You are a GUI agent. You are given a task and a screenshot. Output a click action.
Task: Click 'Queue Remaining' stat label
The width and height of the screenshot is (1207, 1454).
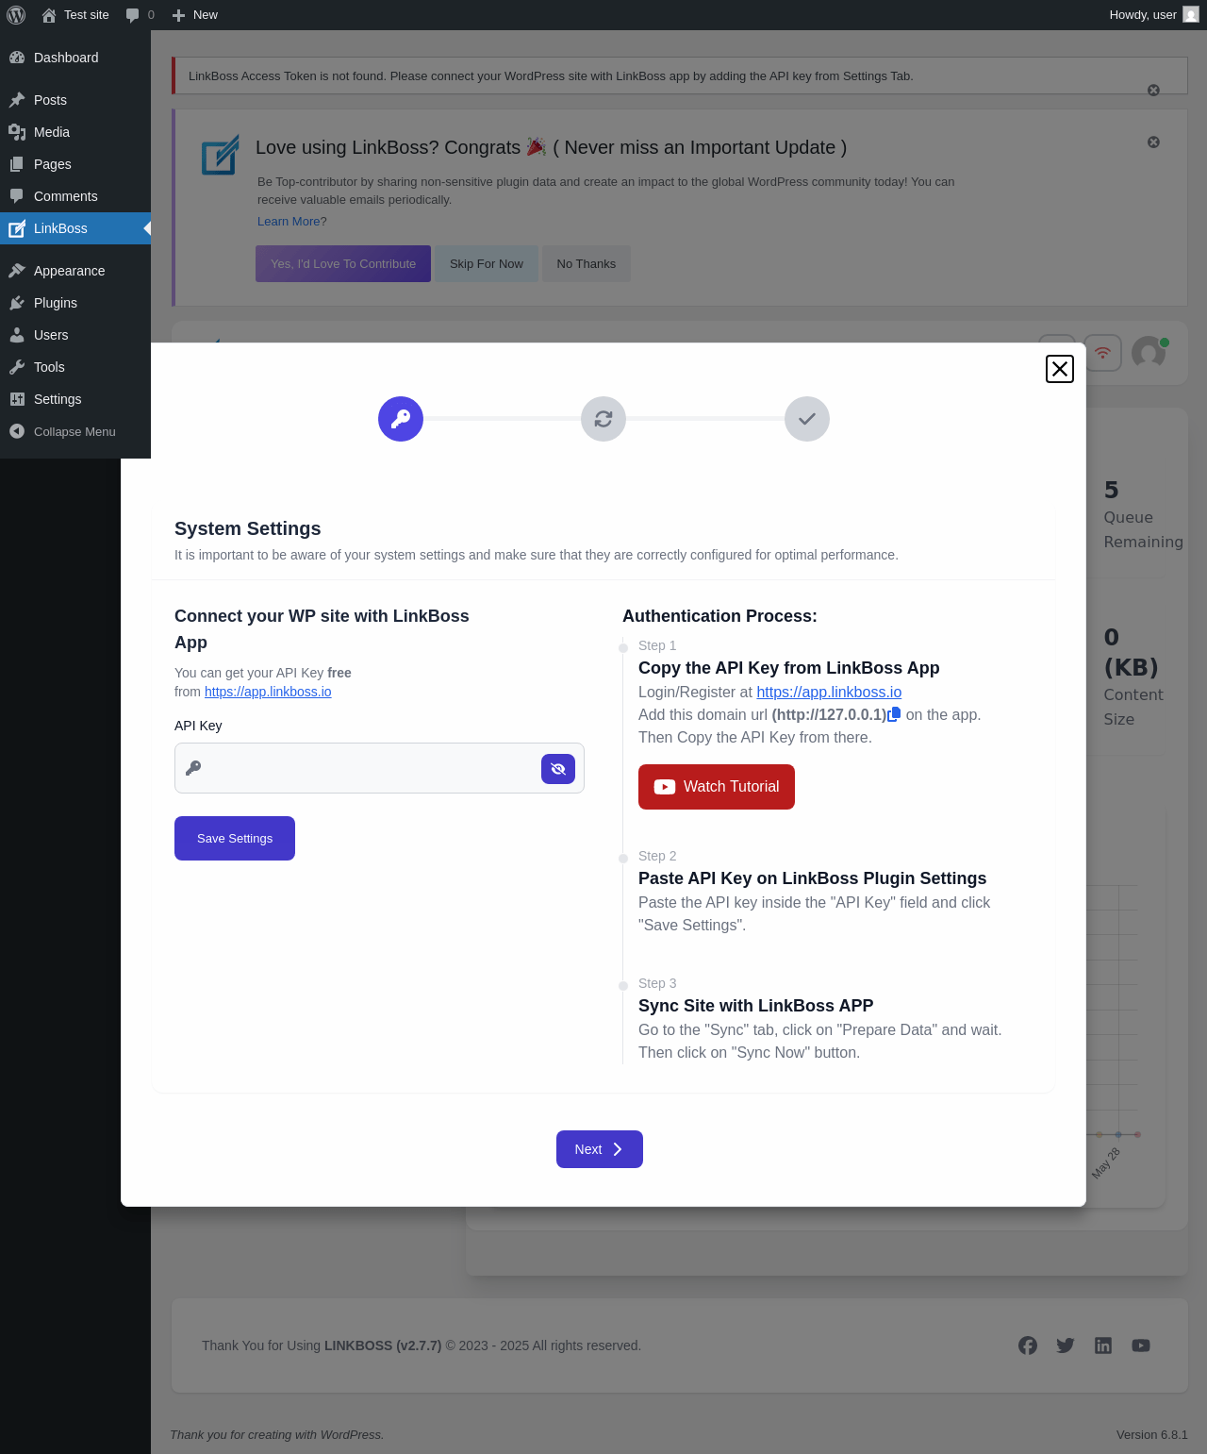pyautogui.click(x=1143, y=529)
